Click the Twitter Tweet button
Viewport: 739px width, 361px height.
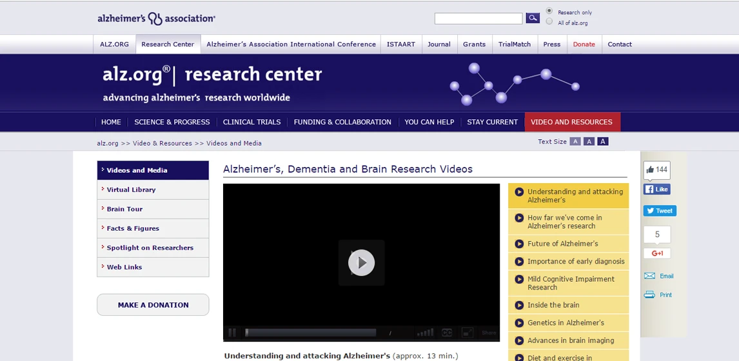click(x=660, y=211)
